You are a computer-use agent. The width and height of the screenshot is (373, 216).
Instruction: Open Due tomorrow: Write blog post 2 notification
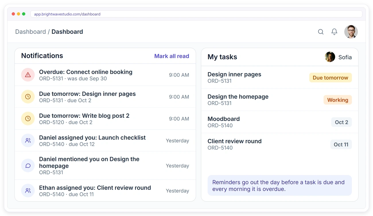[x=105, y=119]
